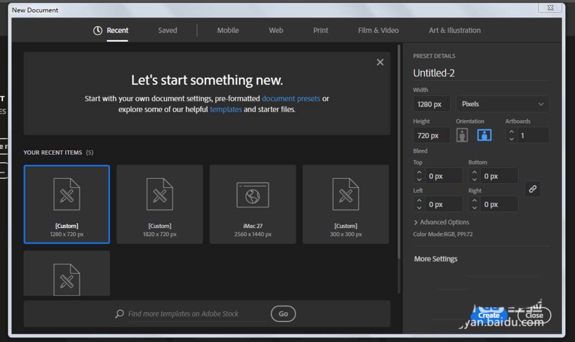Open More Settings
The height and width of the screenshot is (342, 575).
[436, 259]
